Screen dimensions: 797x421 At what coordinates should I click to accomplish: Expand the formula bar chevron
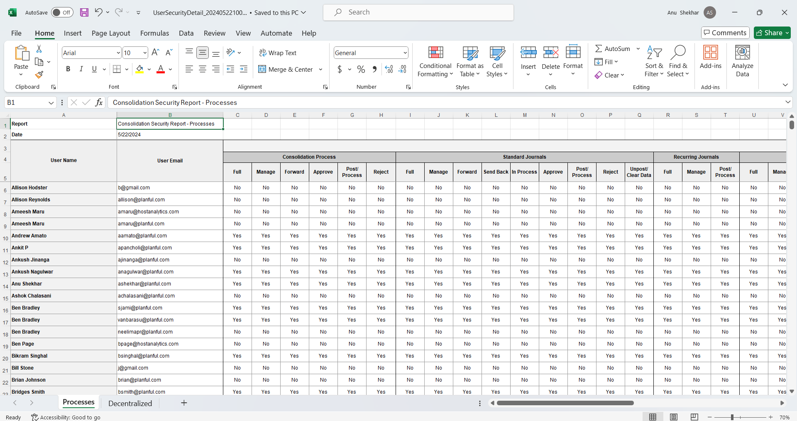point(787,102)
